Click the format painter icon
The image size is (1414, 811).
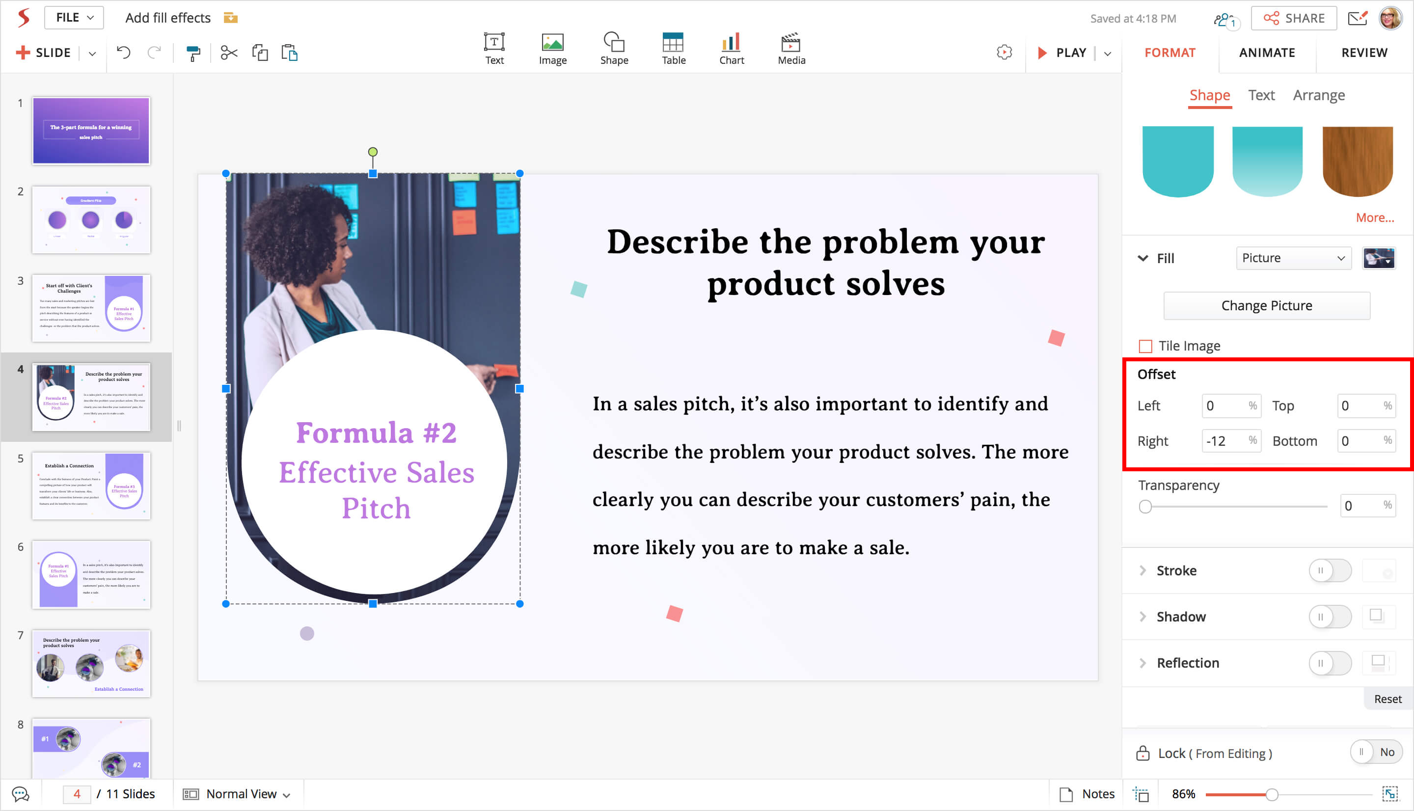[192, 54]
